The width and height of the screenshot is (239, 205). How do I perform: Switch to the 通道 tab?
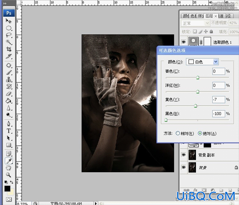click(x=221, y=16)
